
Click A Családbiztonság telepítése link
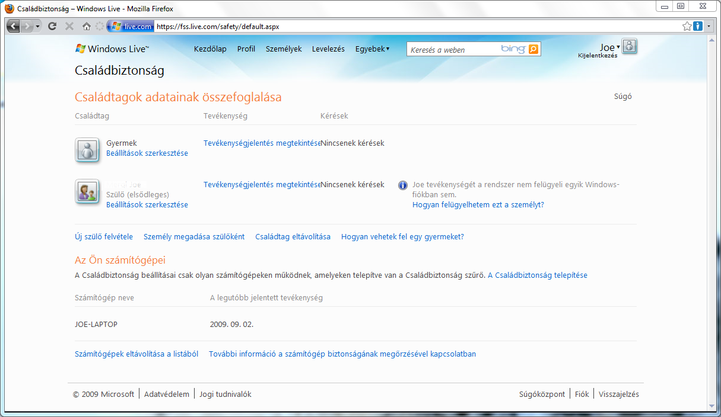click(538, 275)
